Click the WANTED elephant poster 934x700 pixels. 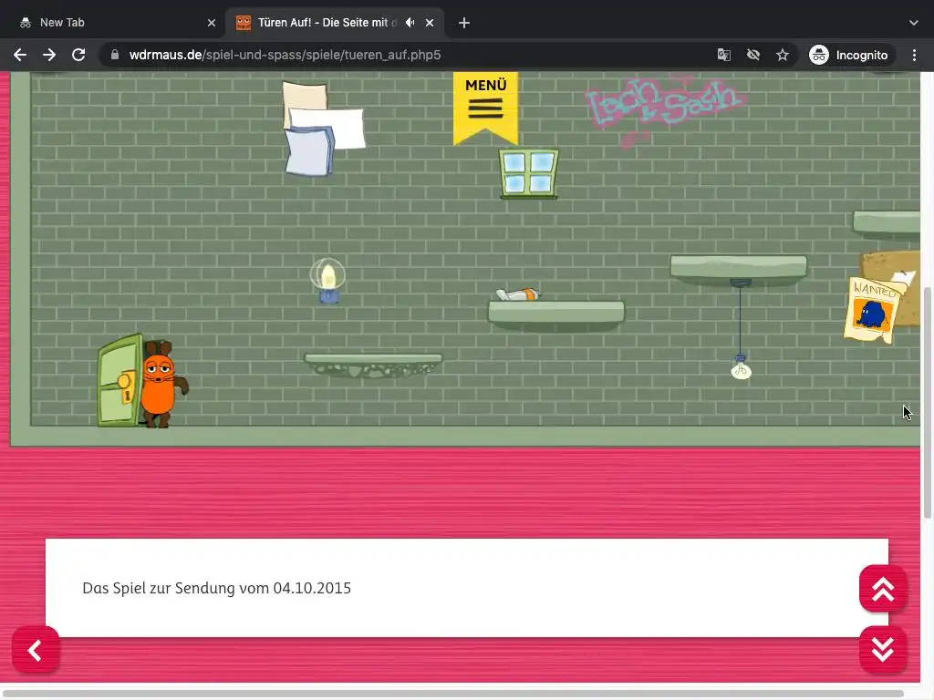(872, 310)
